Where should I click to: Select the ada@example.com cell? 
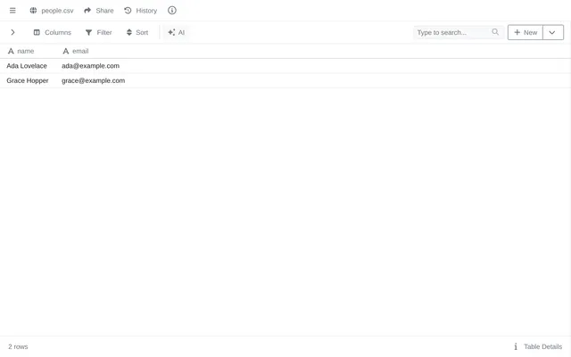tap(90, 66)
